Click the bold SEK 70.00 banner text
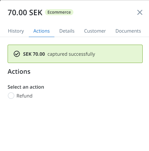This screenshot has height=151, width=149. [x=34, y=54]
